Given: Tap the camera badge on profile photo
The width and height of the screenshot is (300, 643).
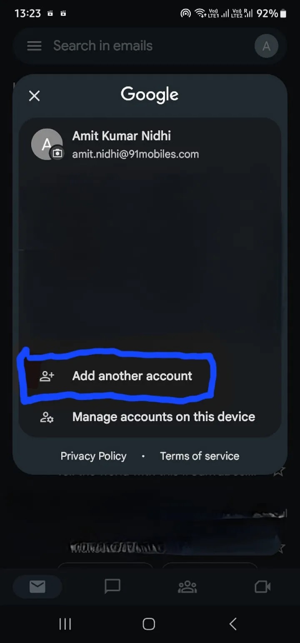Looking at the screenshot, I should coord(57,154).
